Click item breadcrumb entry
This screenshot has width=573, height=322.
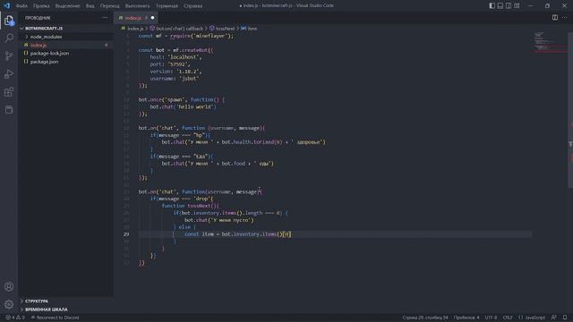tap(249, 28)
